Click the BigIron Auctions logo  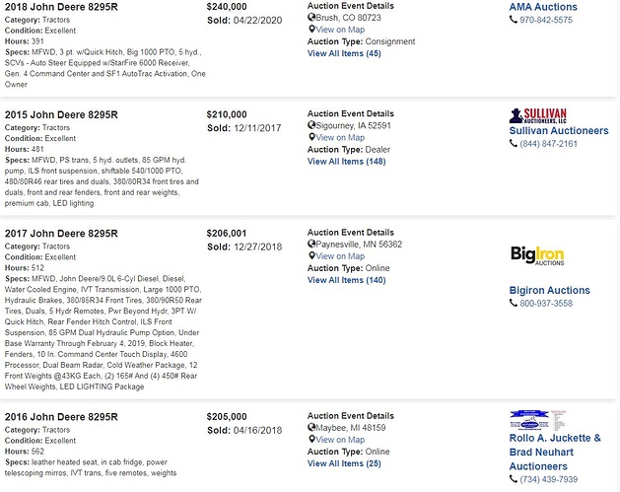pos(537,255)
